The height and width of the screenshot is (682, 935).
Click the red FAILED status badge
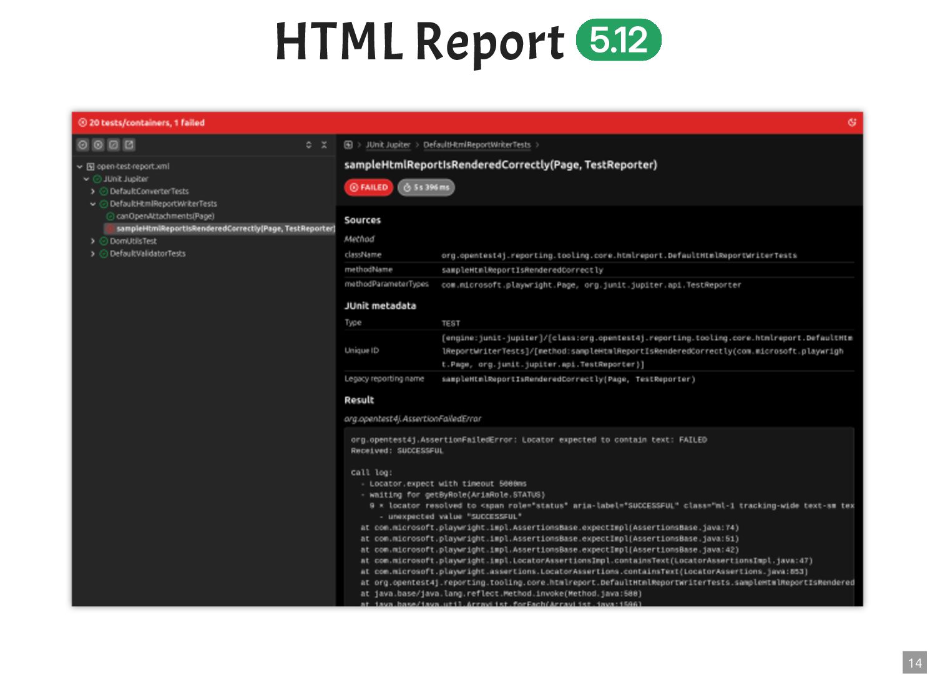(368, 187)
